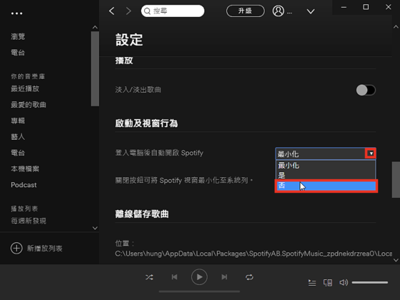
Task: Open 藝人 in the sidebar
Action: [x=18, y=137]
